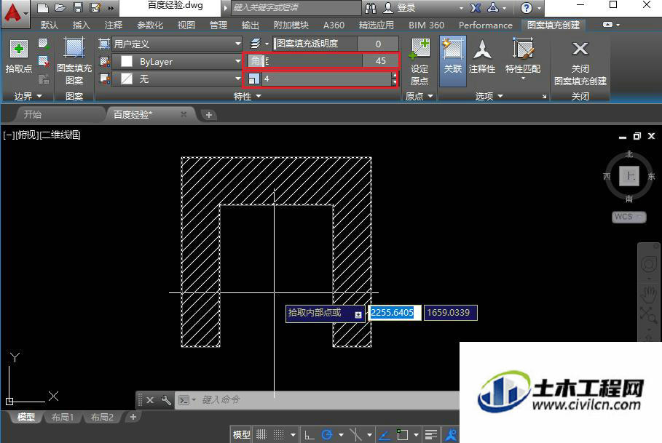Switch to the 管理 ribbon tab
Image resolution: width=662 pixels, height=443 pixels.
pyautogui.click(x=218, y=25)
